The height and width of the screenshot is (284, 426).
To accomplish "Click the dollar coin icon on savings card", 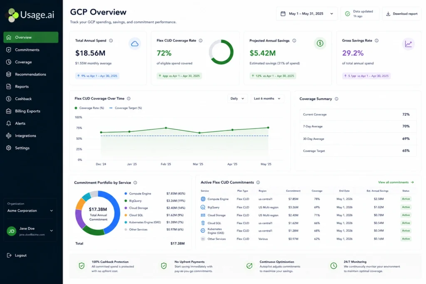I will tap(320, 43).
